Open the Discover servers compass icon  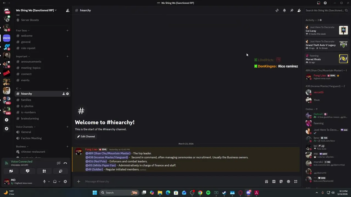pyautogui.click(x=7, y=129)
